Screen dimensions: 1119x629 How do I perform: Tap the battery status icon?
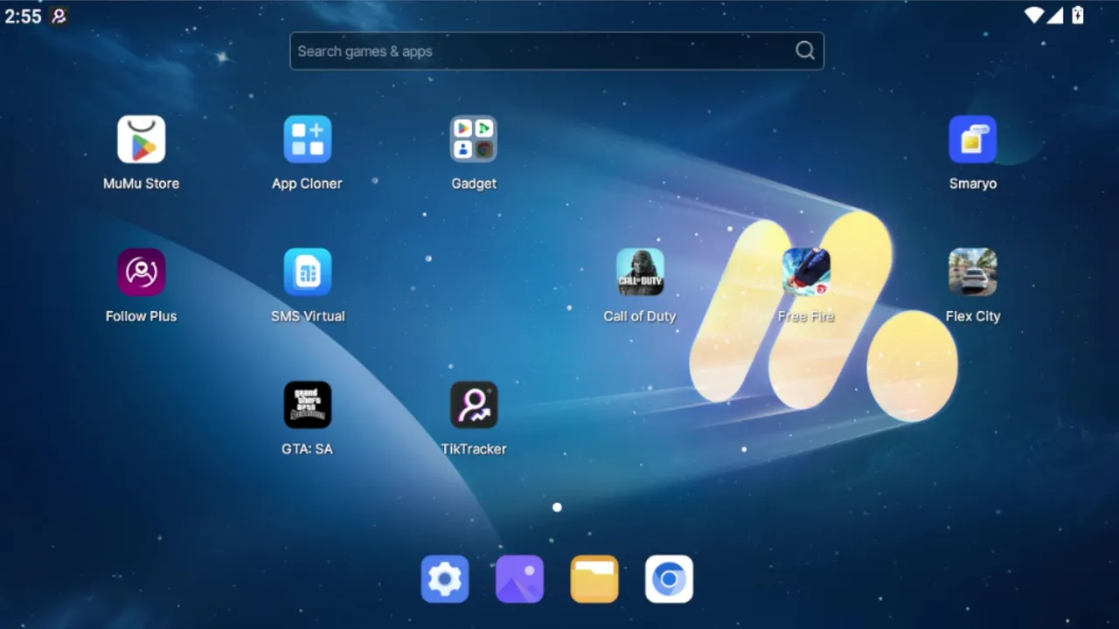pos(1078,15)
